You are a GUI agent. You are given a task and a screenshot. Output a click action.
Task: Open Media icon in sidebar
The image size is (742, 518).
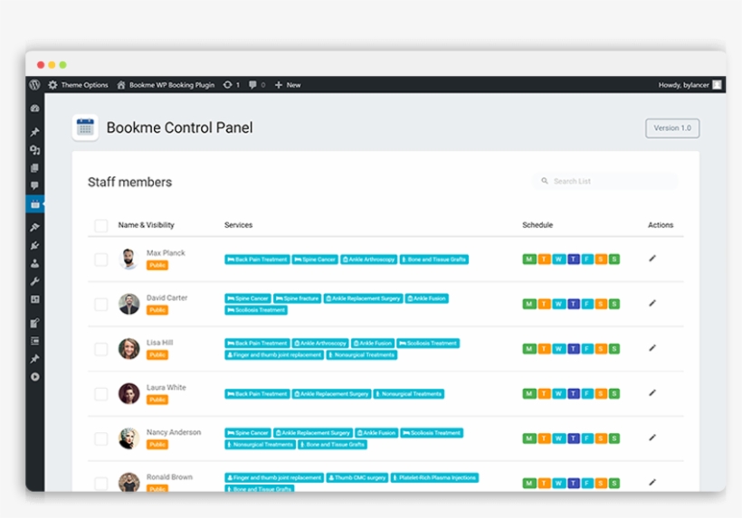pyautogui.click(x=35, y=150)
